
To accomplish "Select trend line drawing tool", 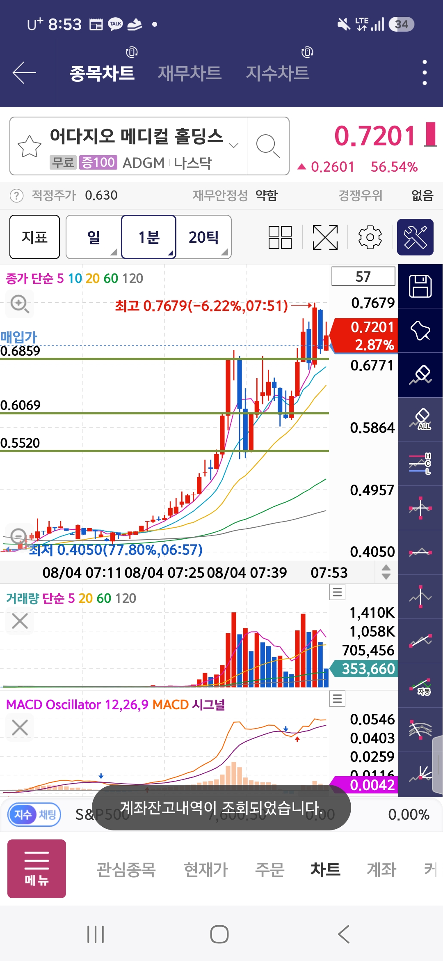I will (420, 641).
